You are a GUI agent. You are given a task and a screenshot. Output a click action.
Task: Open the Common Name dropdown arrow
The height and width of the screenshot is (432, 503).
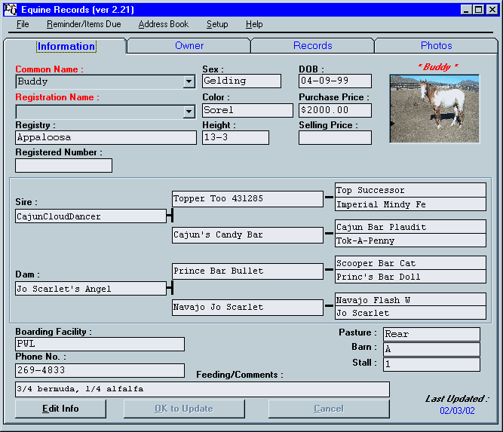[189, 81]
